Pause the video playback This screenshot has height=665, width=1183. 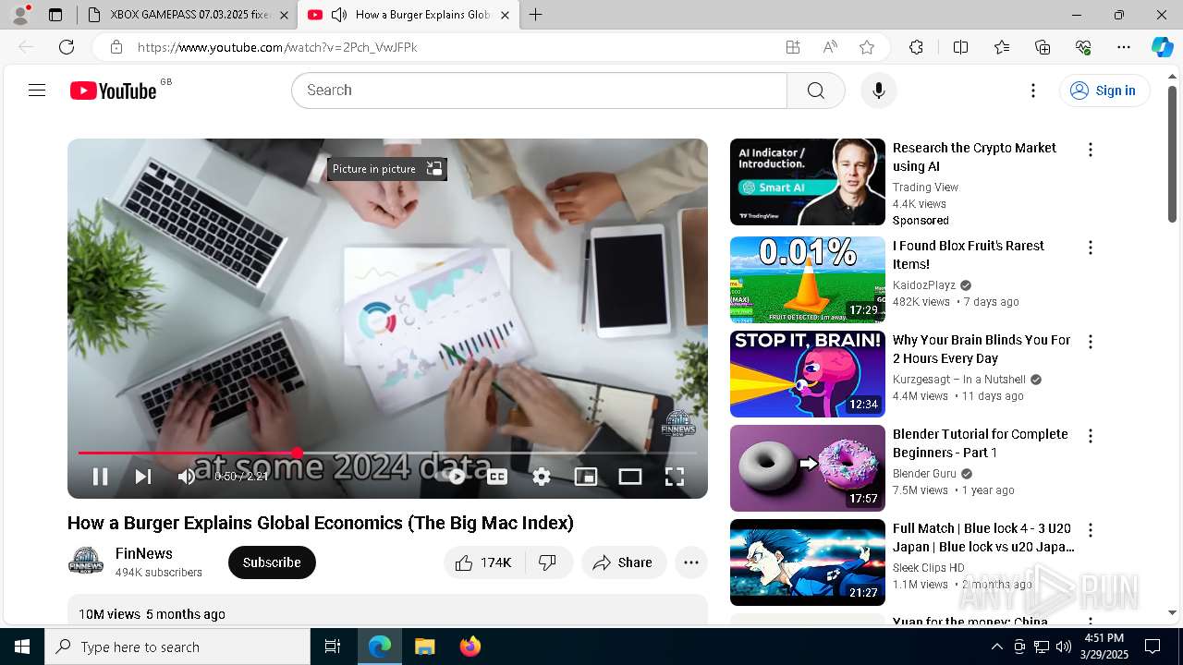click(x=100, y=477)
